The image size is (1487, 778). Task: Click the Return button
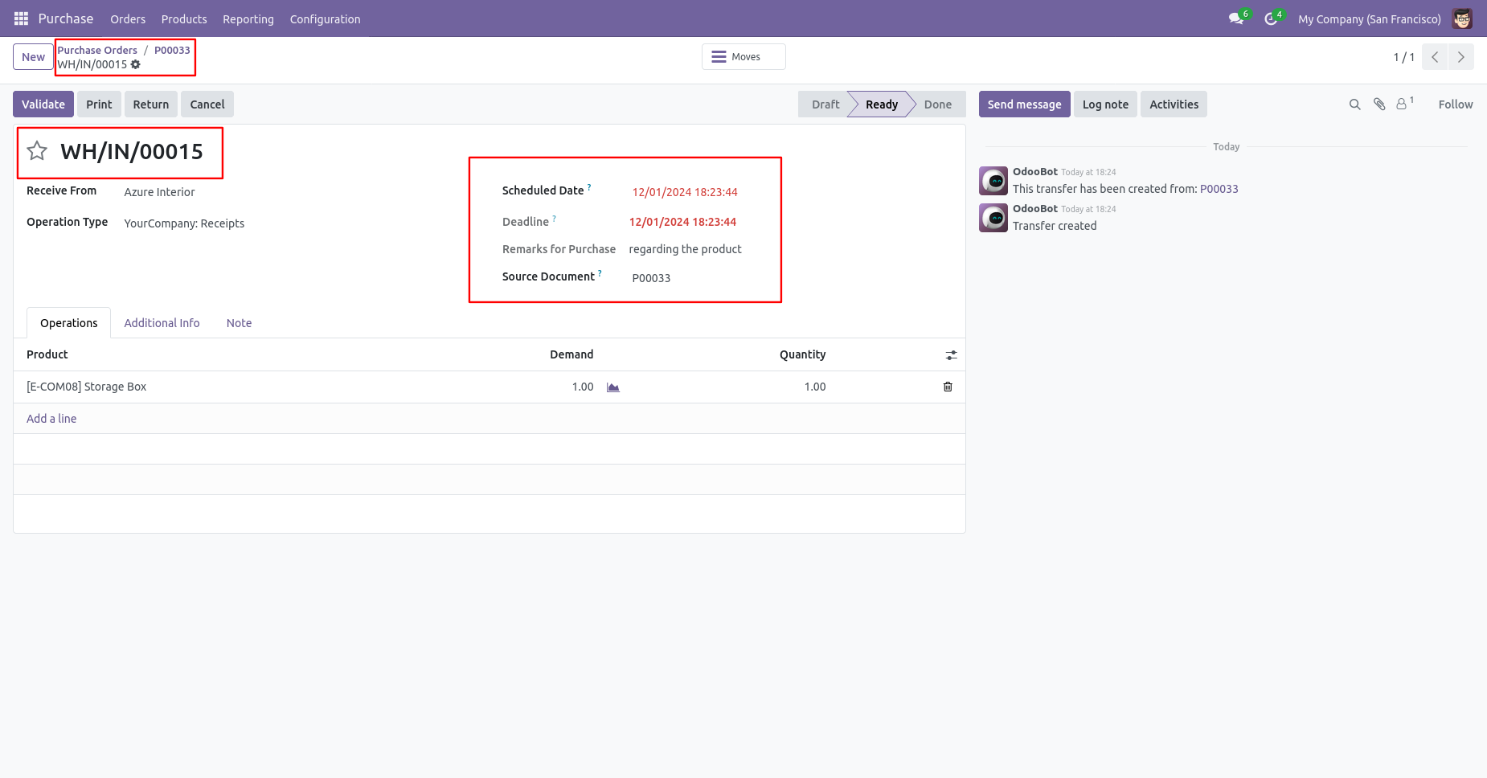pos(151,104)
